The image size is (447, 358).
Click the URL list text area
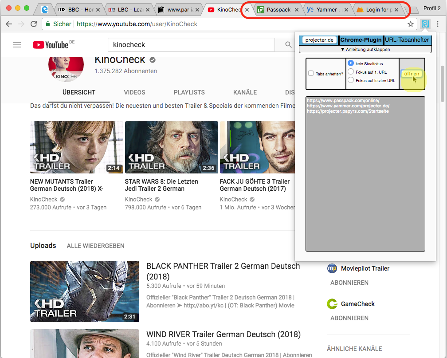(365, 177)
